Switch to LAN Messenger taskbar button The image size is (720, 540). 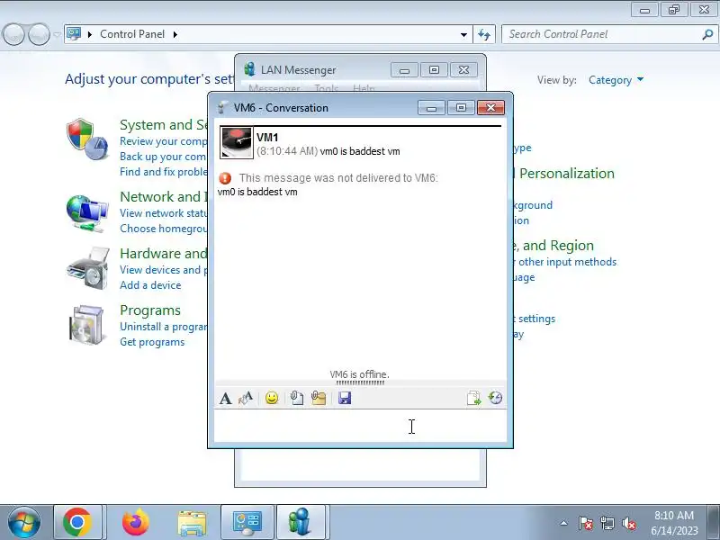click(301, 522)
